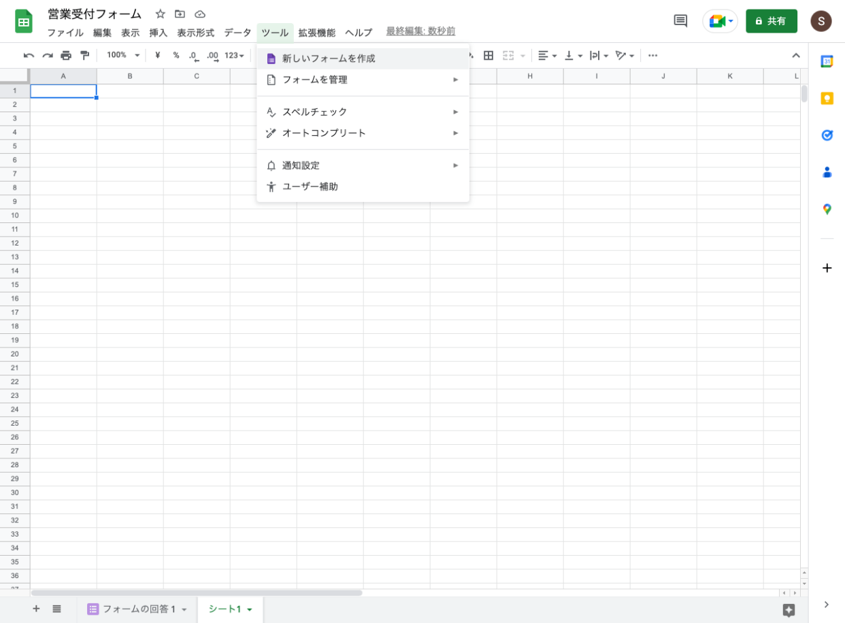The width and height of the screenshot is (845, 623).
Task: Decrease decimal places
Action: click(194, 55)
